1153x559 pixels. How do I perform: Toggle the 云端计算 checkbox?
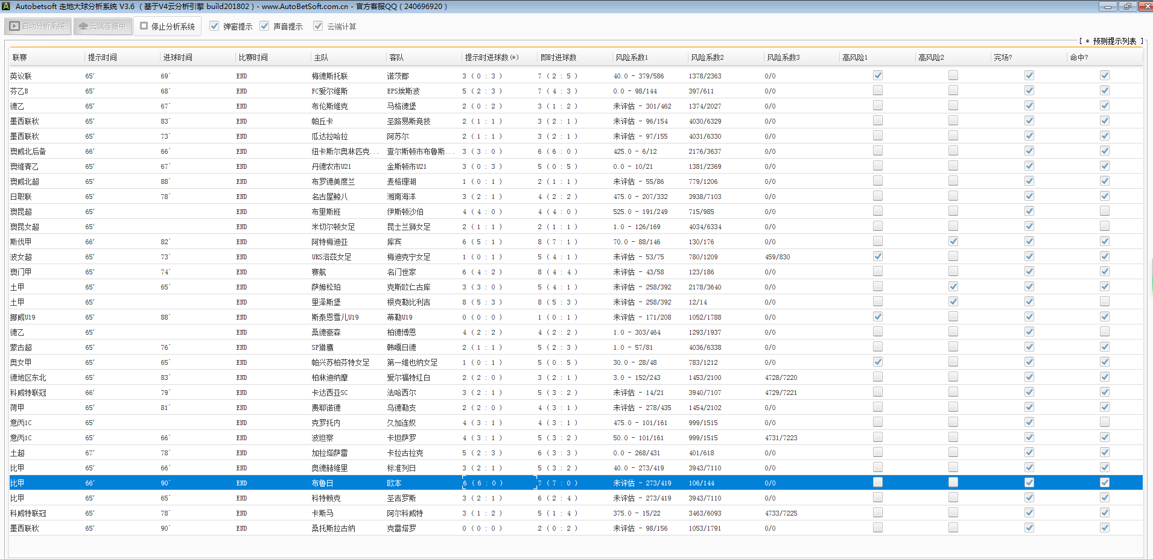318,26
